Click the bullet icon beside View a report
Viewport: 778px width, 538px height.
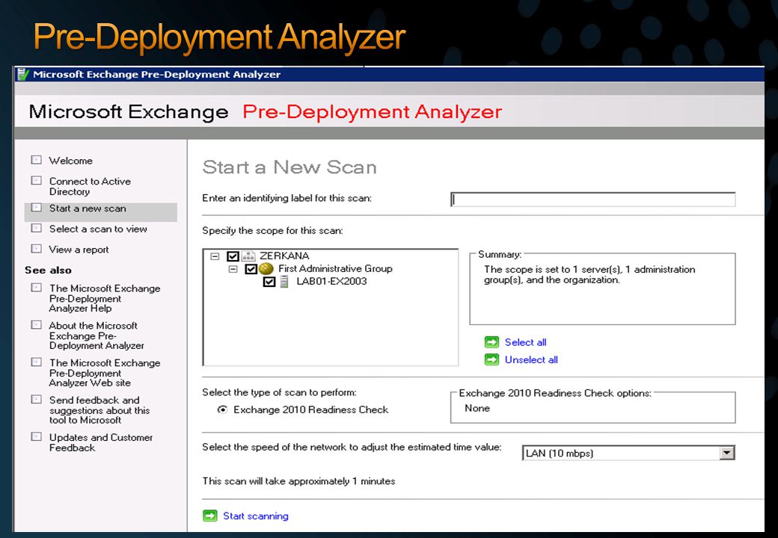tap(36, 249)
